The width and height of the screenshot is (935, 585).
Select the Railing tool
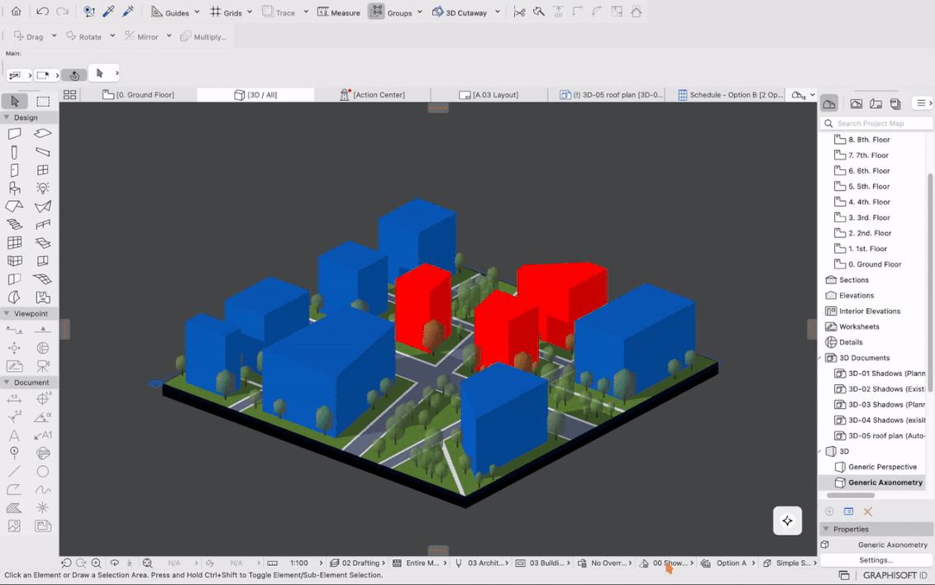42,225
